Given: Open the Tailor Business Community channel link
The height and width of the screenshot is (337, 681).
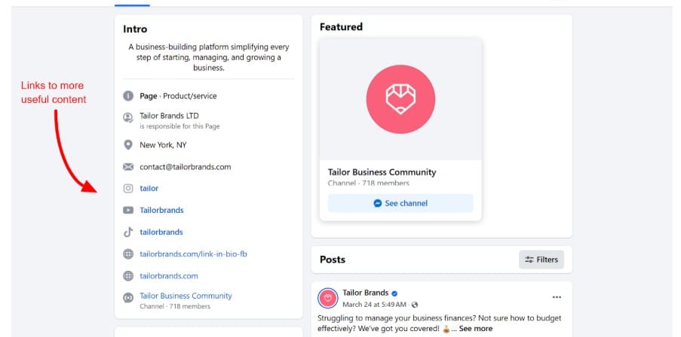Looking at the screenshot, I should [x=186, y=296].
